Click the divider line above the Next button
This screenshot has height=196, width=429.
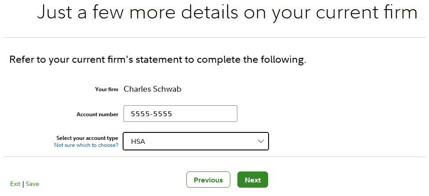[x=214, y=157]
